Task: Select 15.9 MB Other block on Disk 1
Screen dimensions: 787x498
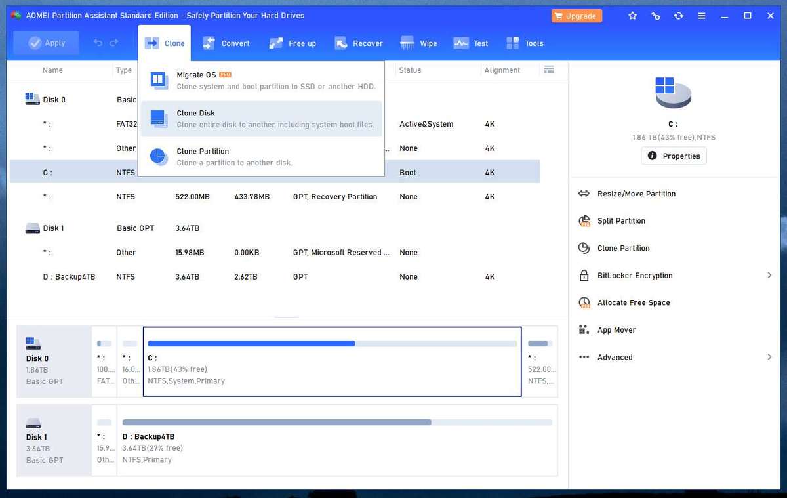Action: pyautogui.click(x=104, y=440)
